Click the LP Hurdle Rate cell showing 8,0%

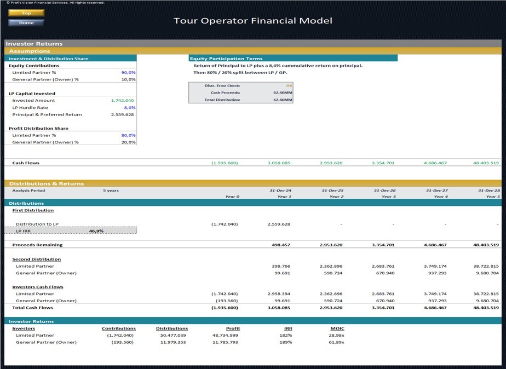128,107
